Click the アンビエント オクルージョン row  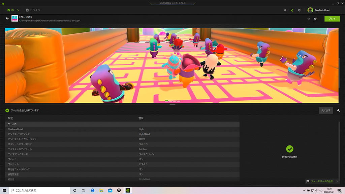(x=122, y=139)
